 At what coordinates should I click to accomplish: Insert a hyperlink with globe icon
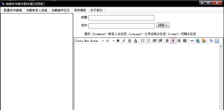[198, 41]
